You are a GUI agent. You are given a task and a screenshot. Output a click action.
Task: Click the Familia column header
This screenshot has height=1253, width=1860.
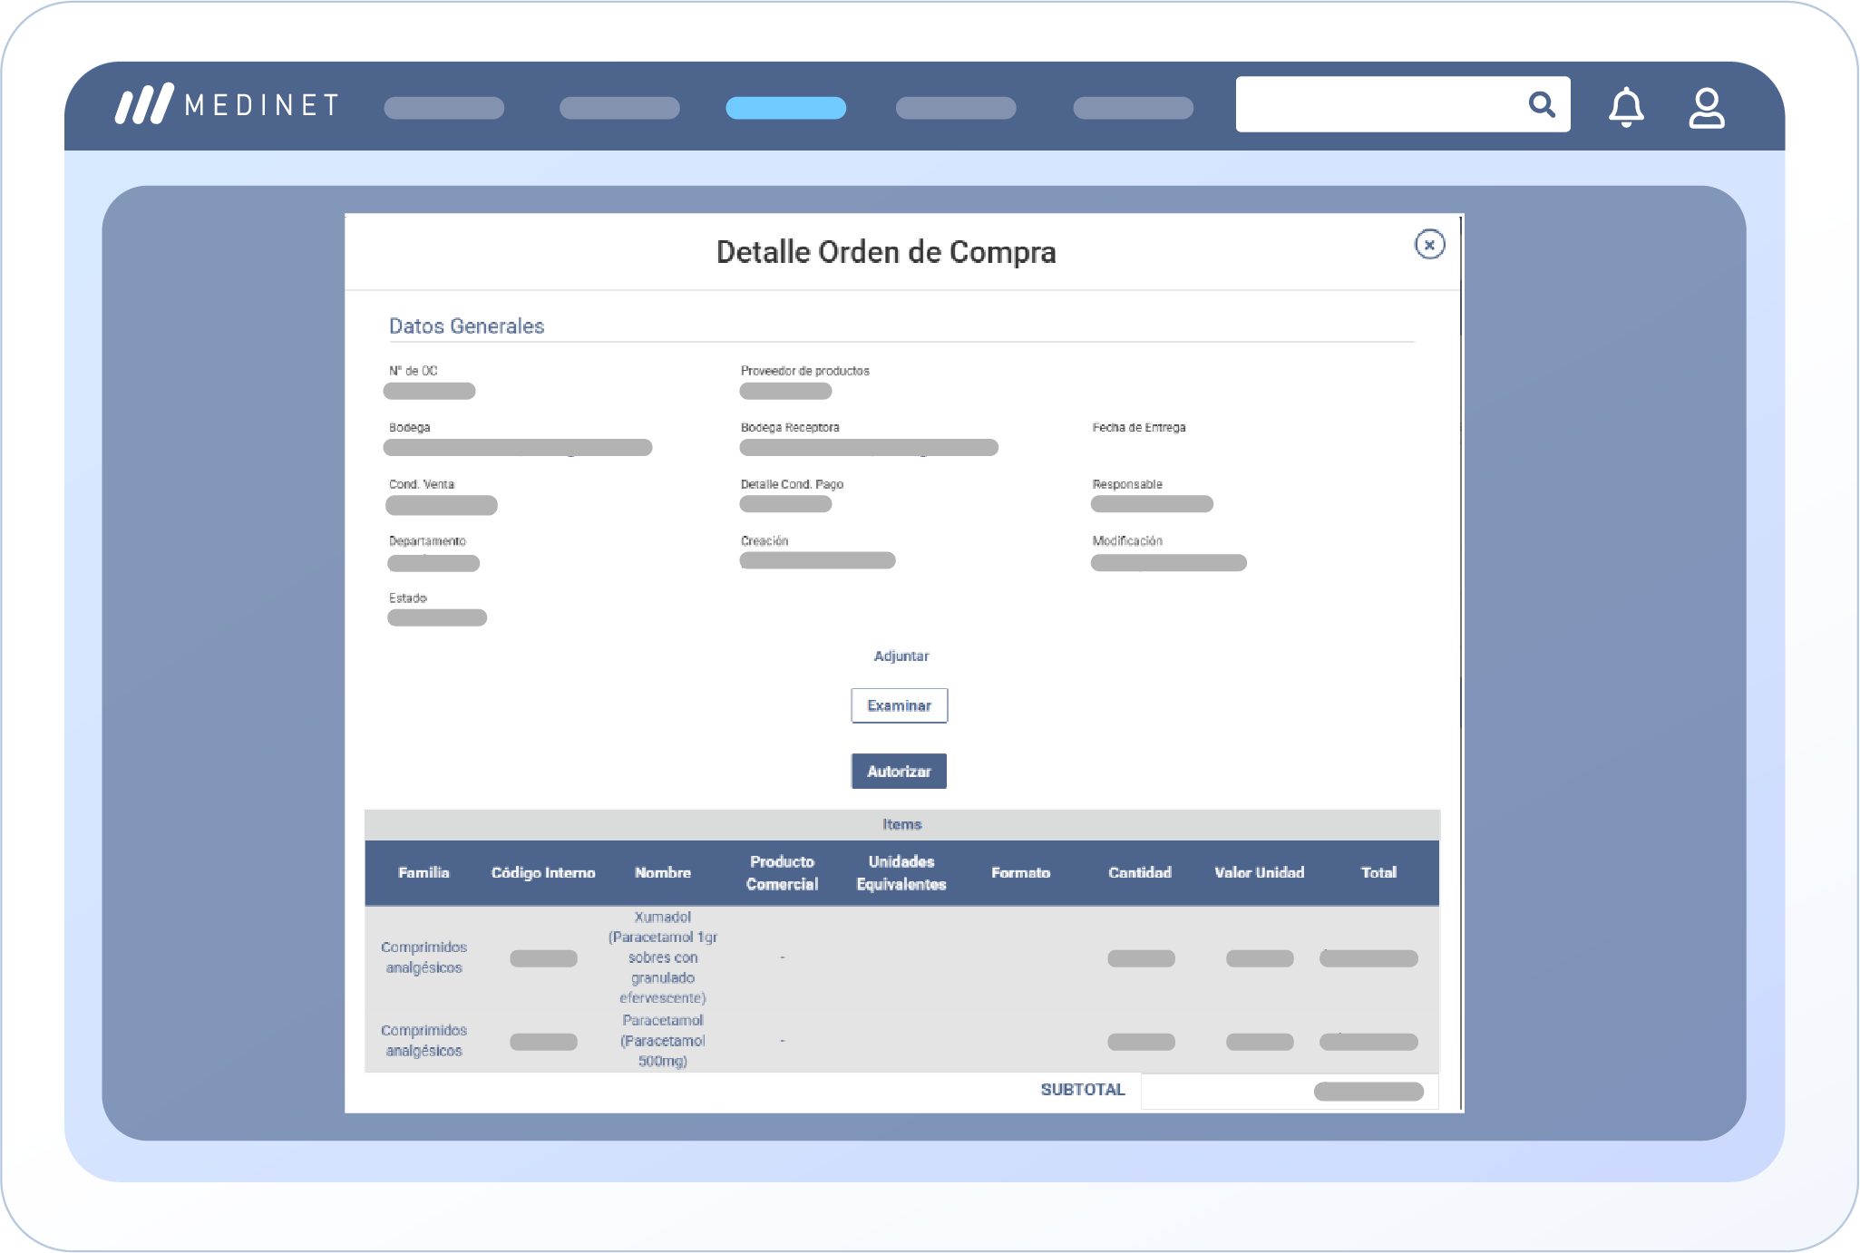click(424, 872)
